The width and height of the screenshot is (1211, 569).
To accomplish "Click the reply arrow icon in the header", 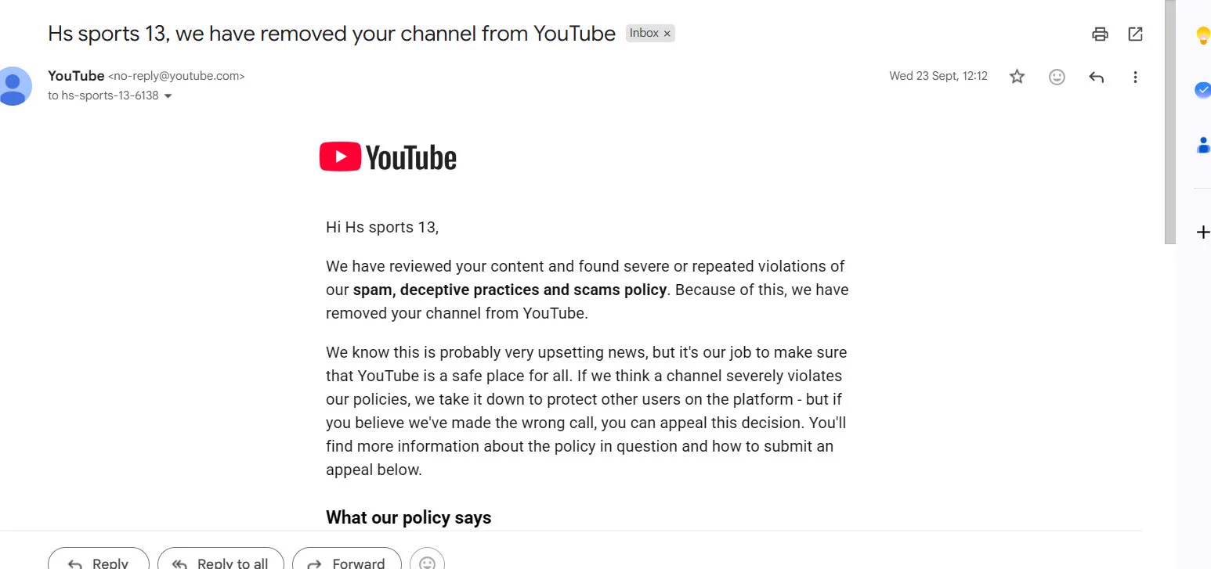I will point(1097,77).
